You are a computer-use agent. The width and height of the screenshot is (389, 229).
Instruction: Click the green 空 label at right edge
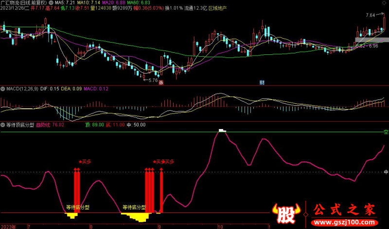coord(386,132)
